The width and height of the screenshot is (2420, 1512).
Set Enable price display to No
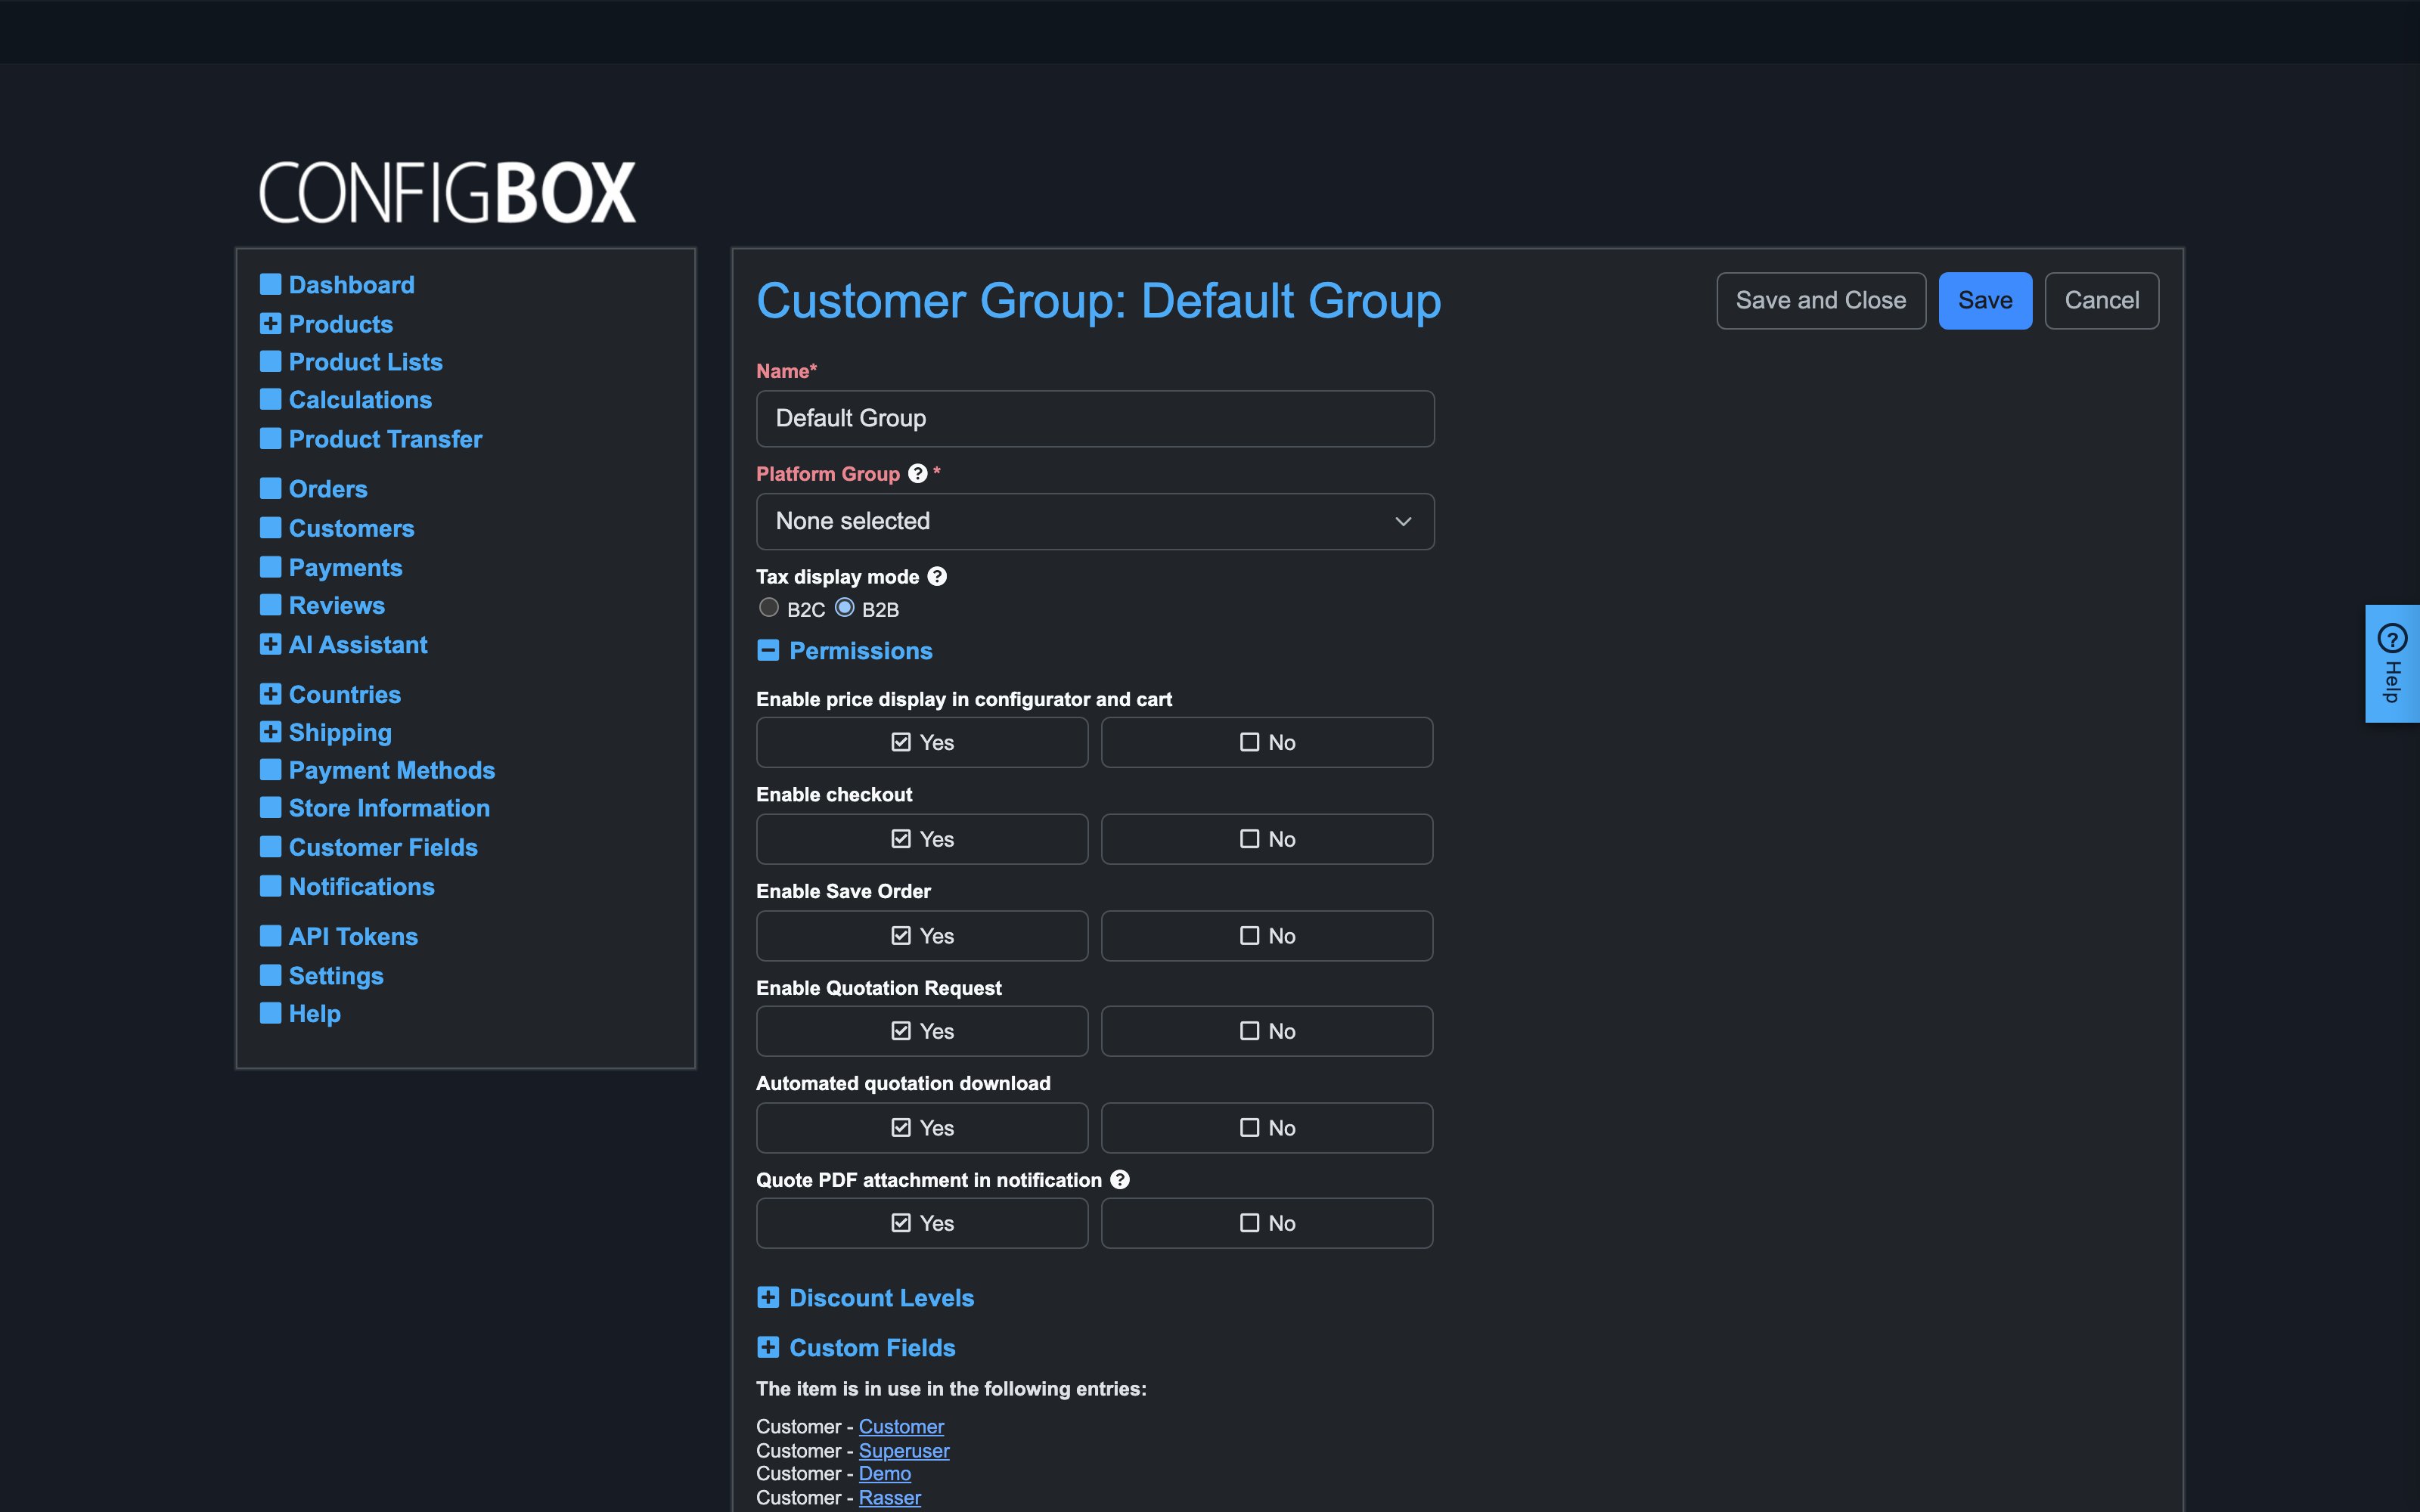[x=1266, y=742]
